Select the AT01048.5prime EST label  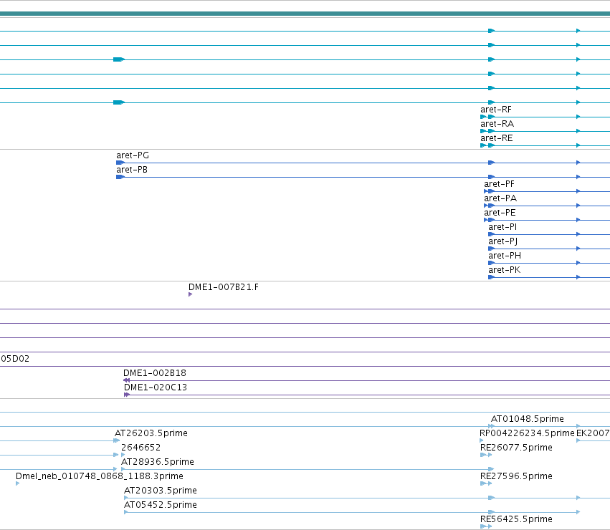(x=527, y=419)
